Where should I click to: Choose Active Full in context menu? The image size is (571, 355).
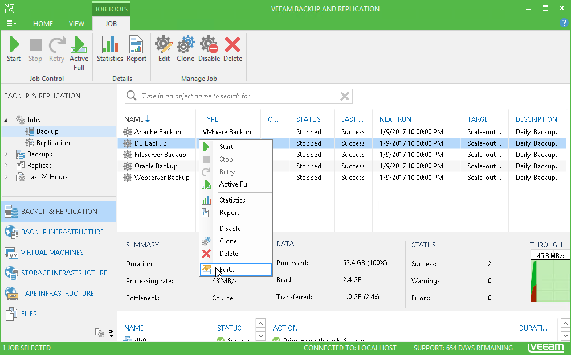[x=235, y=184]
